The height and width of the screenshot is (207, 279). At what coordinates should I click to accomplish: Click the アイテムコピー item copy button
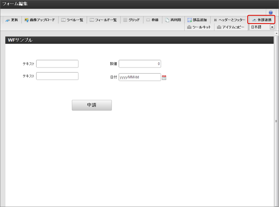(231, 27)
